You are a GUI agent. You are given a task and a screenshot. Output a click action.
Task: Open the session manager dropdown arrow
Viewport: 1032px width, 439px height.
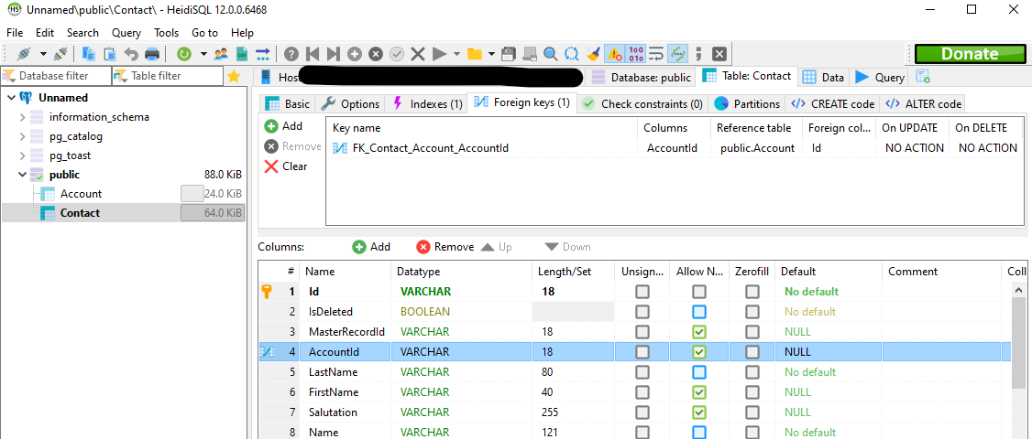coord(43,54)
